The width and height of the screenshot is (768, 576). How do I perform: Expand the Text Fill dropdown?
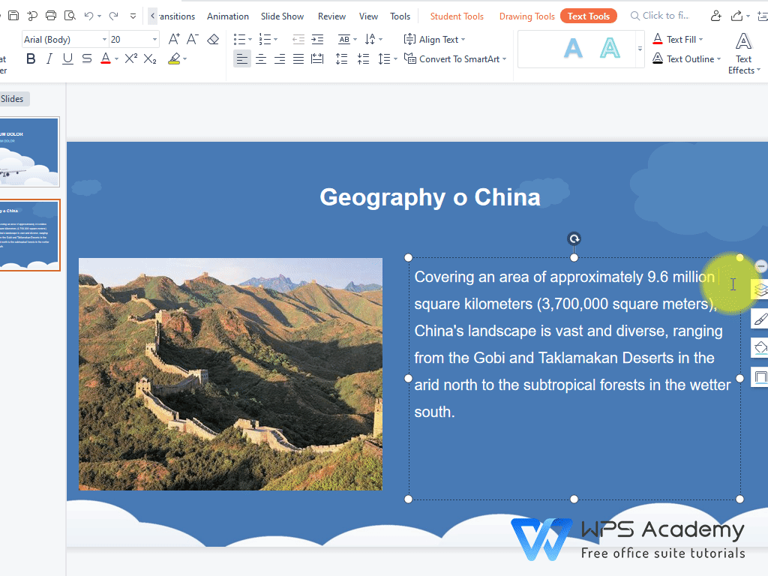pyautogui.click(x=701, y=39)
